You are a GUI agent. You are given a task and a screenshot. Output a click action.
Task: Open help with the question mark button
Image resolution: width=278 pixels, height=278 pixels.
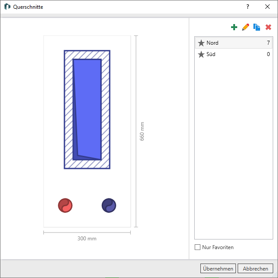click(248, 7)
